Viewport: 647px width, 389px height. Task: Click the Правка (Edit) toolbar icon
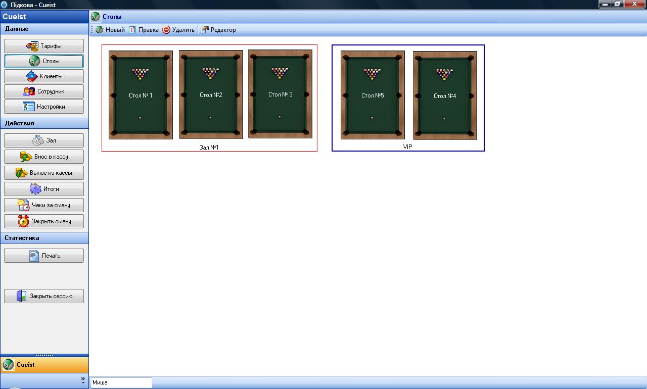pyautogui.click(x=132, y=30)
